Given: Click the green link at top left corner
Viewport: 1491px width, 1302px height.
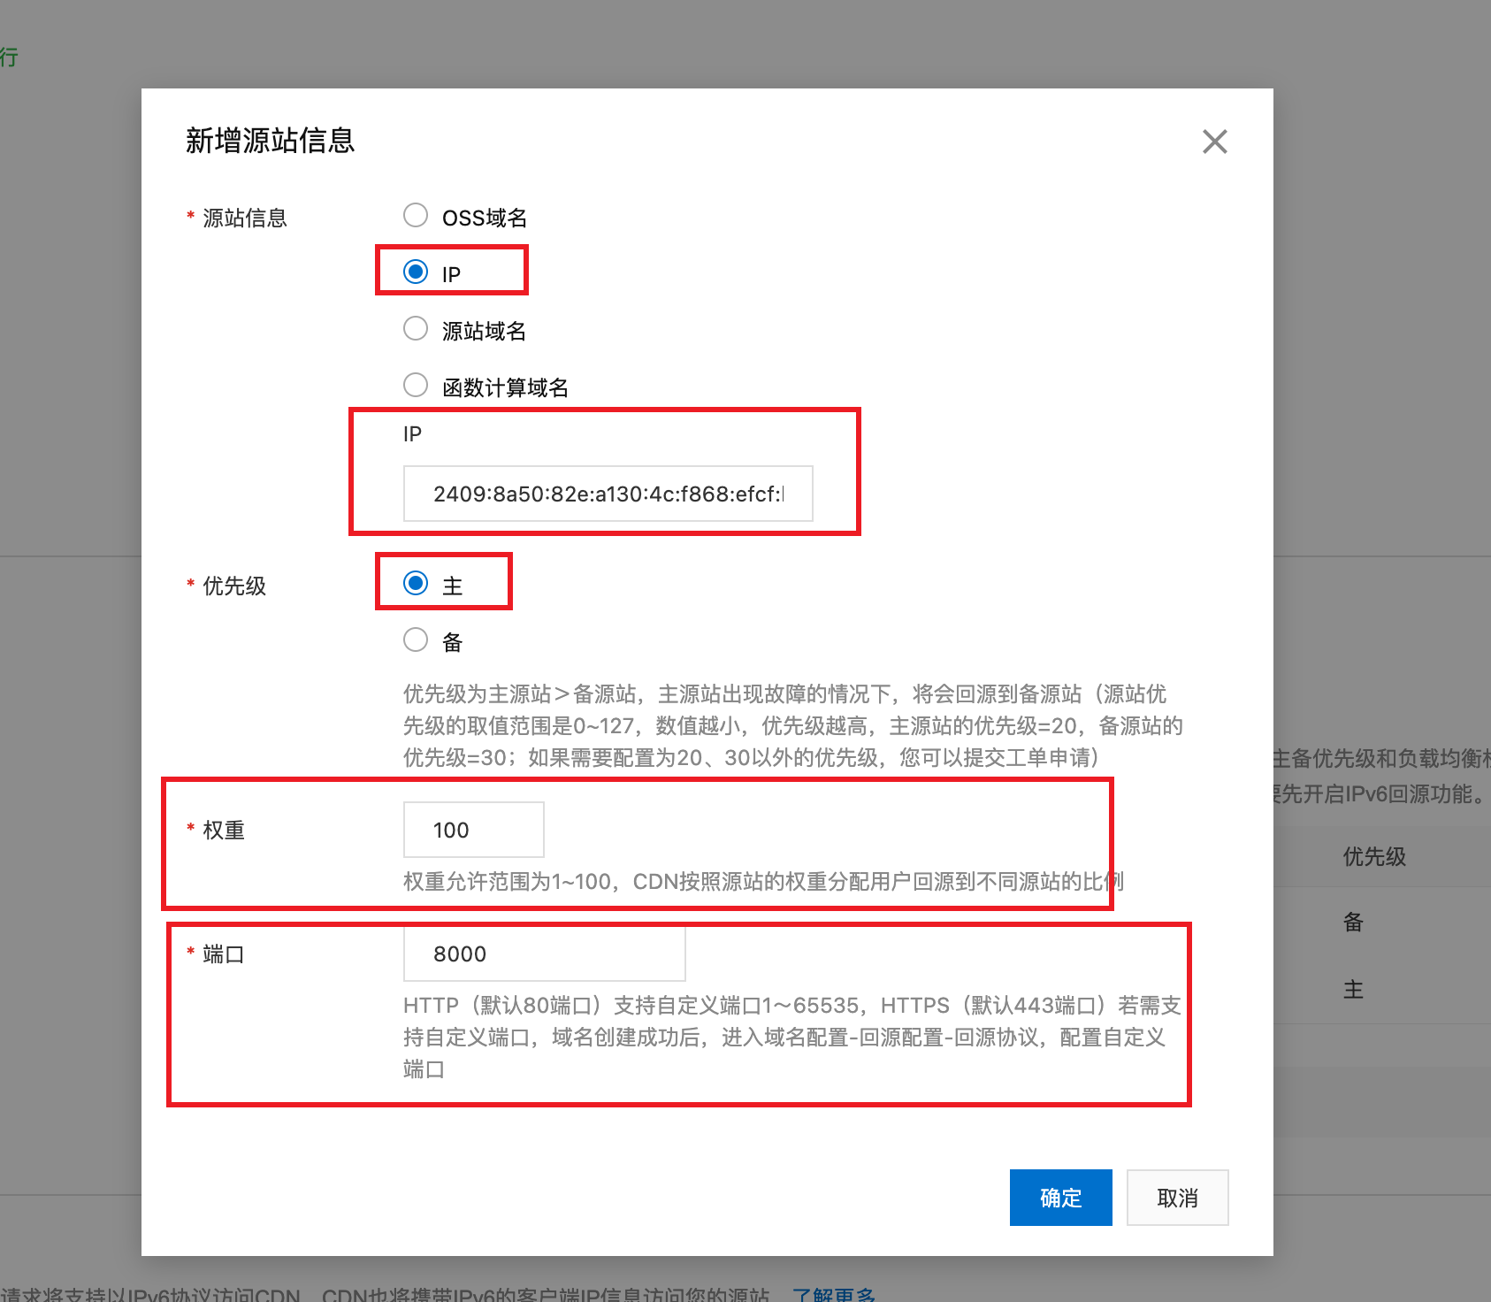Looking at the screenshot, I should 10,57.
